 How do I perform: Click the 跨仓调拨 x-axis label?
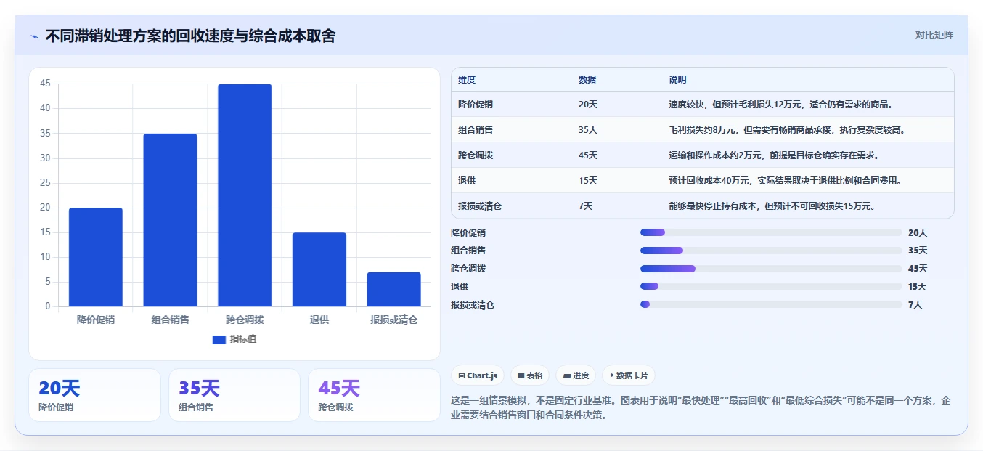[x=245, y=320]
